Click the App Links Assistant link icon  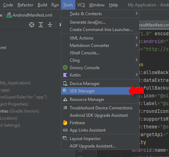[65, 130]
